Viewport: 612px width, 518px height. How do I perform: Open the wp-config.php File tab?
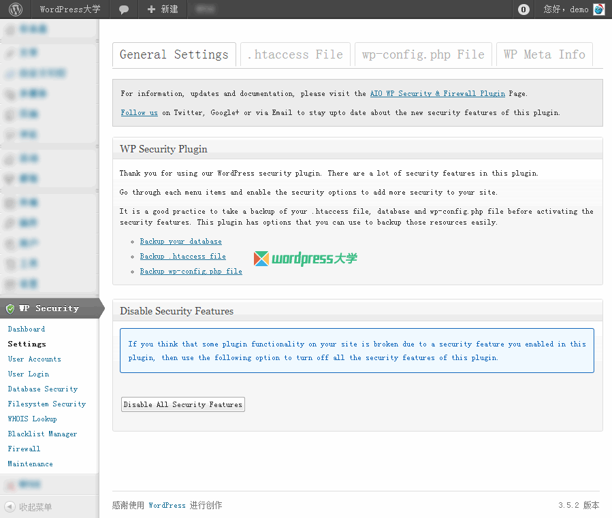[423, 54]
